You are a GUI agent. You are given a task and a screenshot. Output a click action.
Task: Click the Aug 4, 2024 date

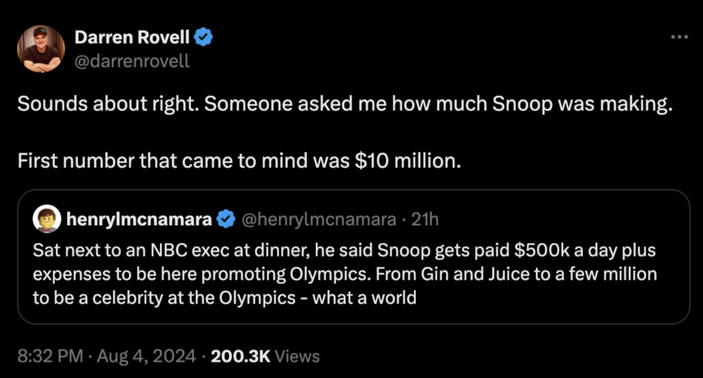146,356
